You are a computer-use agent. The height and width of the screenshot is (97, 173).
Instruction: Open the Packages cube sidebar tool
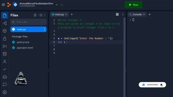[5, 31]
